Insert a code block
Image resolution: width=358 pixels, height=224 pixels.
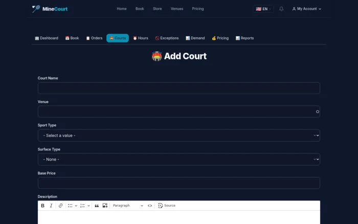(x=150, y=206)
